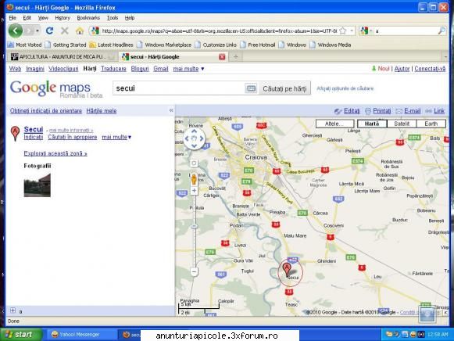
Task: Go to the Firefox home page icon
Action: (x=80, y=31)
